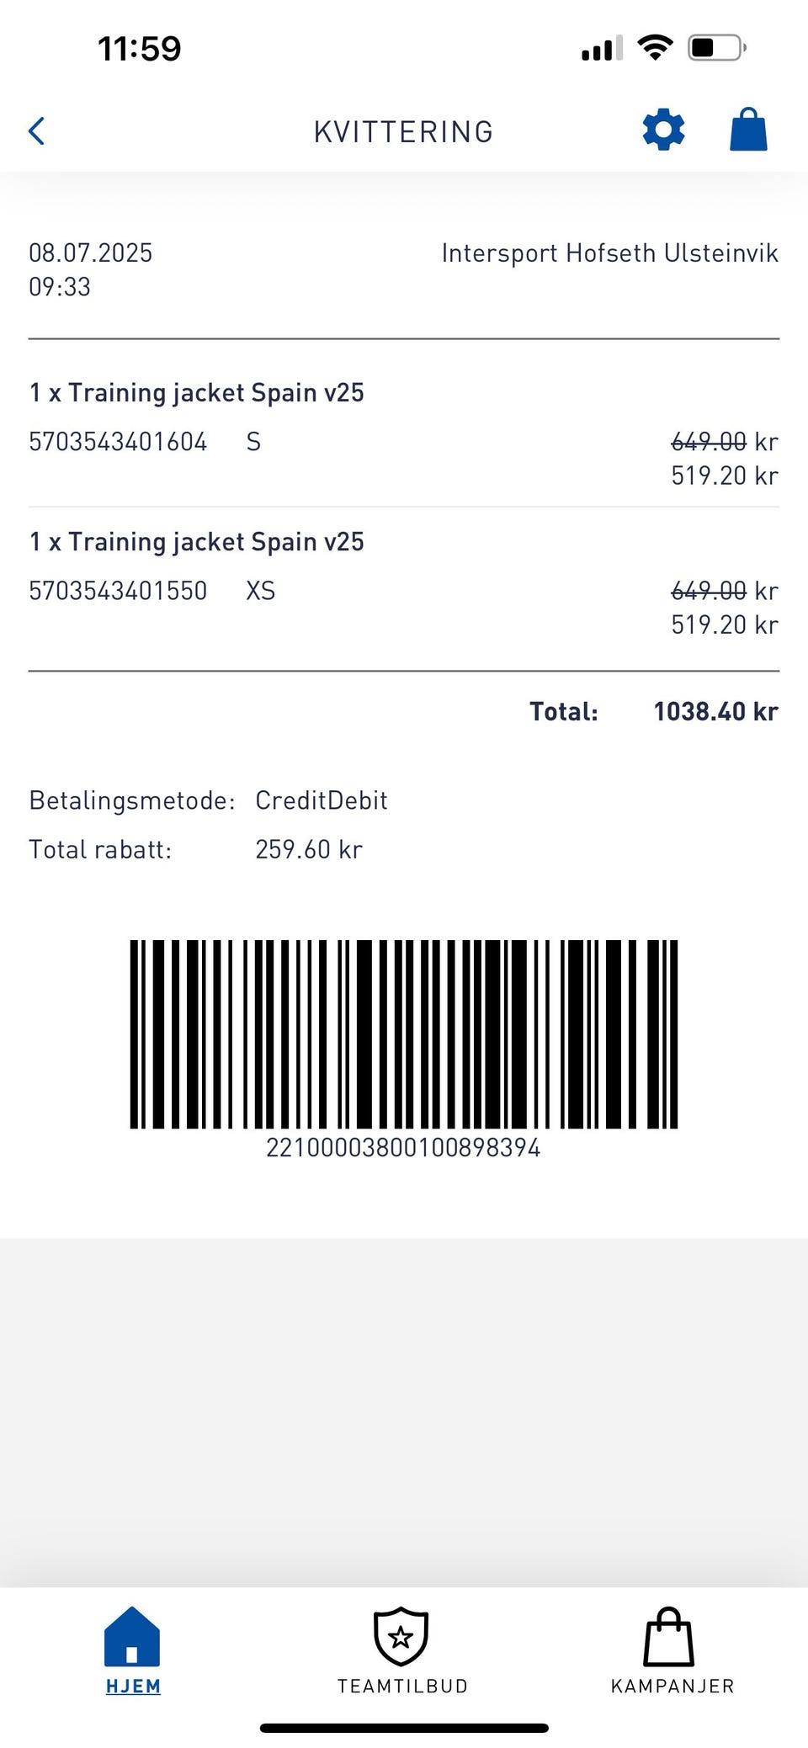Open settings via the gear icon
The image size is (808, 1748).
pyautogui.click(x=663, y=130)
